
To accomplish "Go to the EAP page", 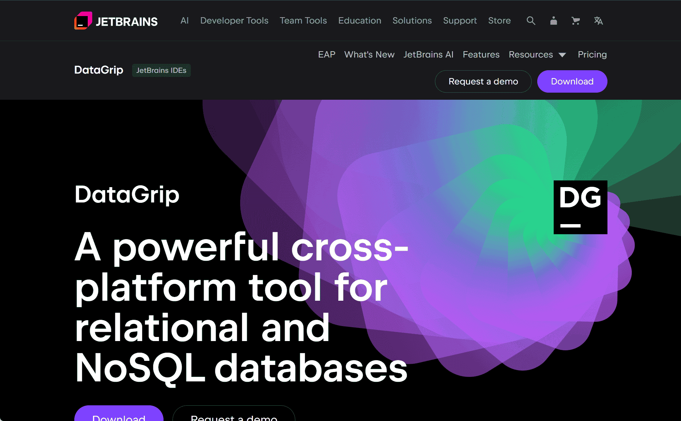I will point(326,55).
